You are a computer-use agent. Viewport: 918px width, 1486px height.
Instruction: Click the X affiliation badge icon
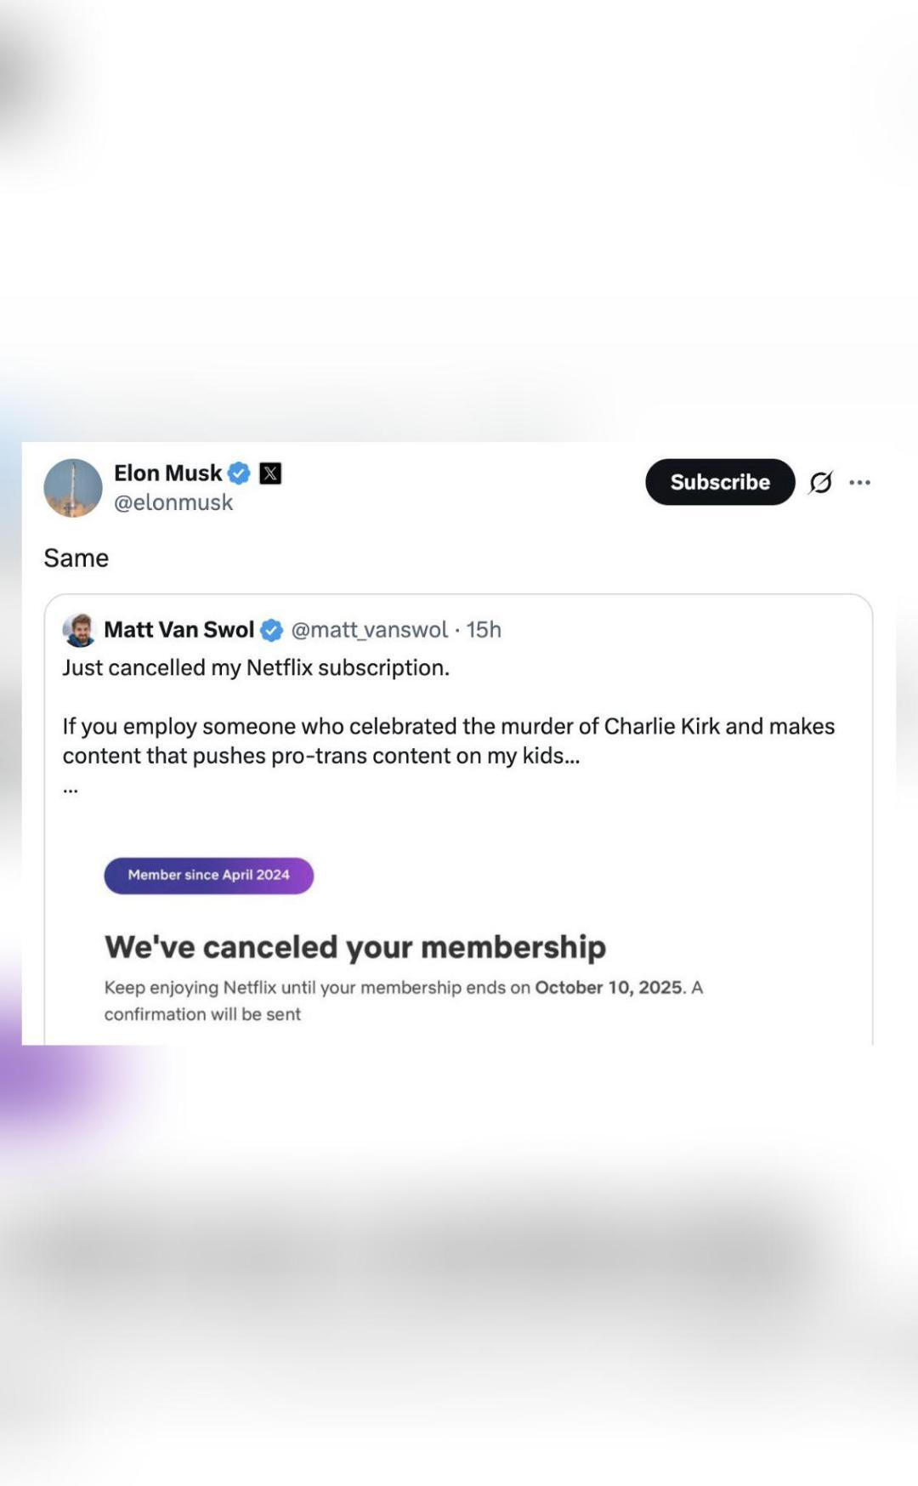270,474
